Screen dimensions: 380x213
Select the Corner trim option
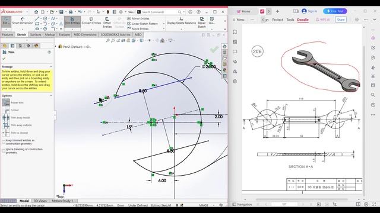click(x=6, y=110)
